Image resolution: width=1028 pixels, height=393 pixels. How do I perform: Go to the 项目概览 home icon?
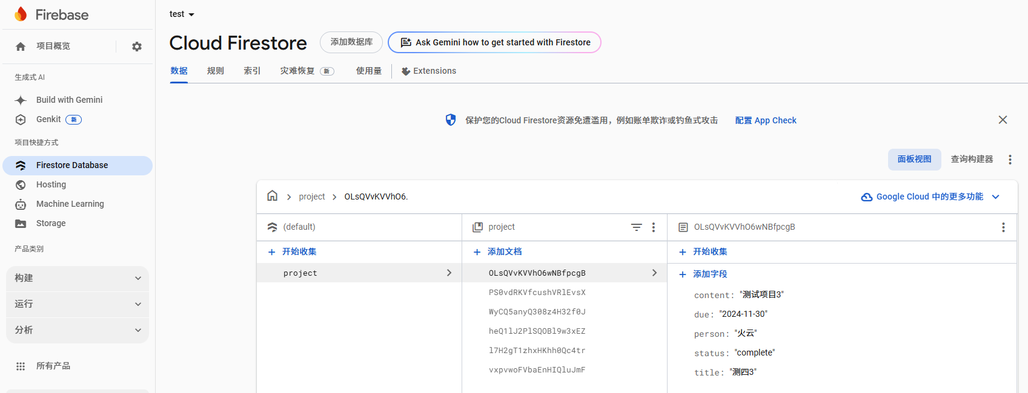click(x=21, y=47)
